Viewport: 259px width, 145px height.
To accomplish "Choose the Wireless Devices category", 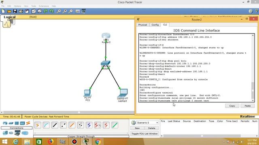I will pos(22,123).
